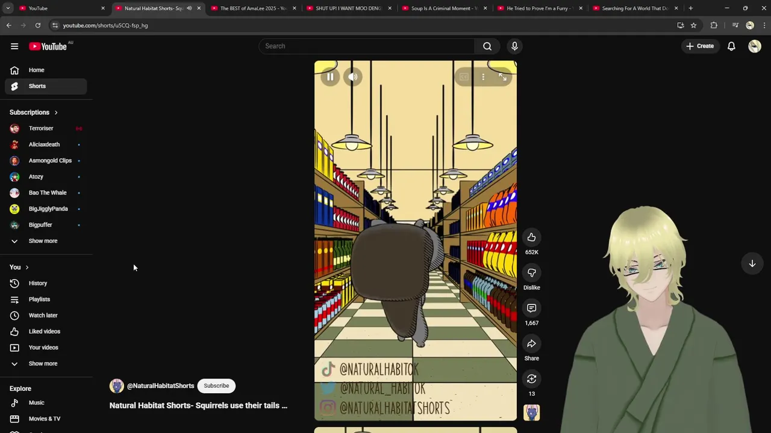This screenshot has height=433, width=771.
Task: Switch to Soup Is A Criminal Moment tab
Action: [x=444, y=8]
